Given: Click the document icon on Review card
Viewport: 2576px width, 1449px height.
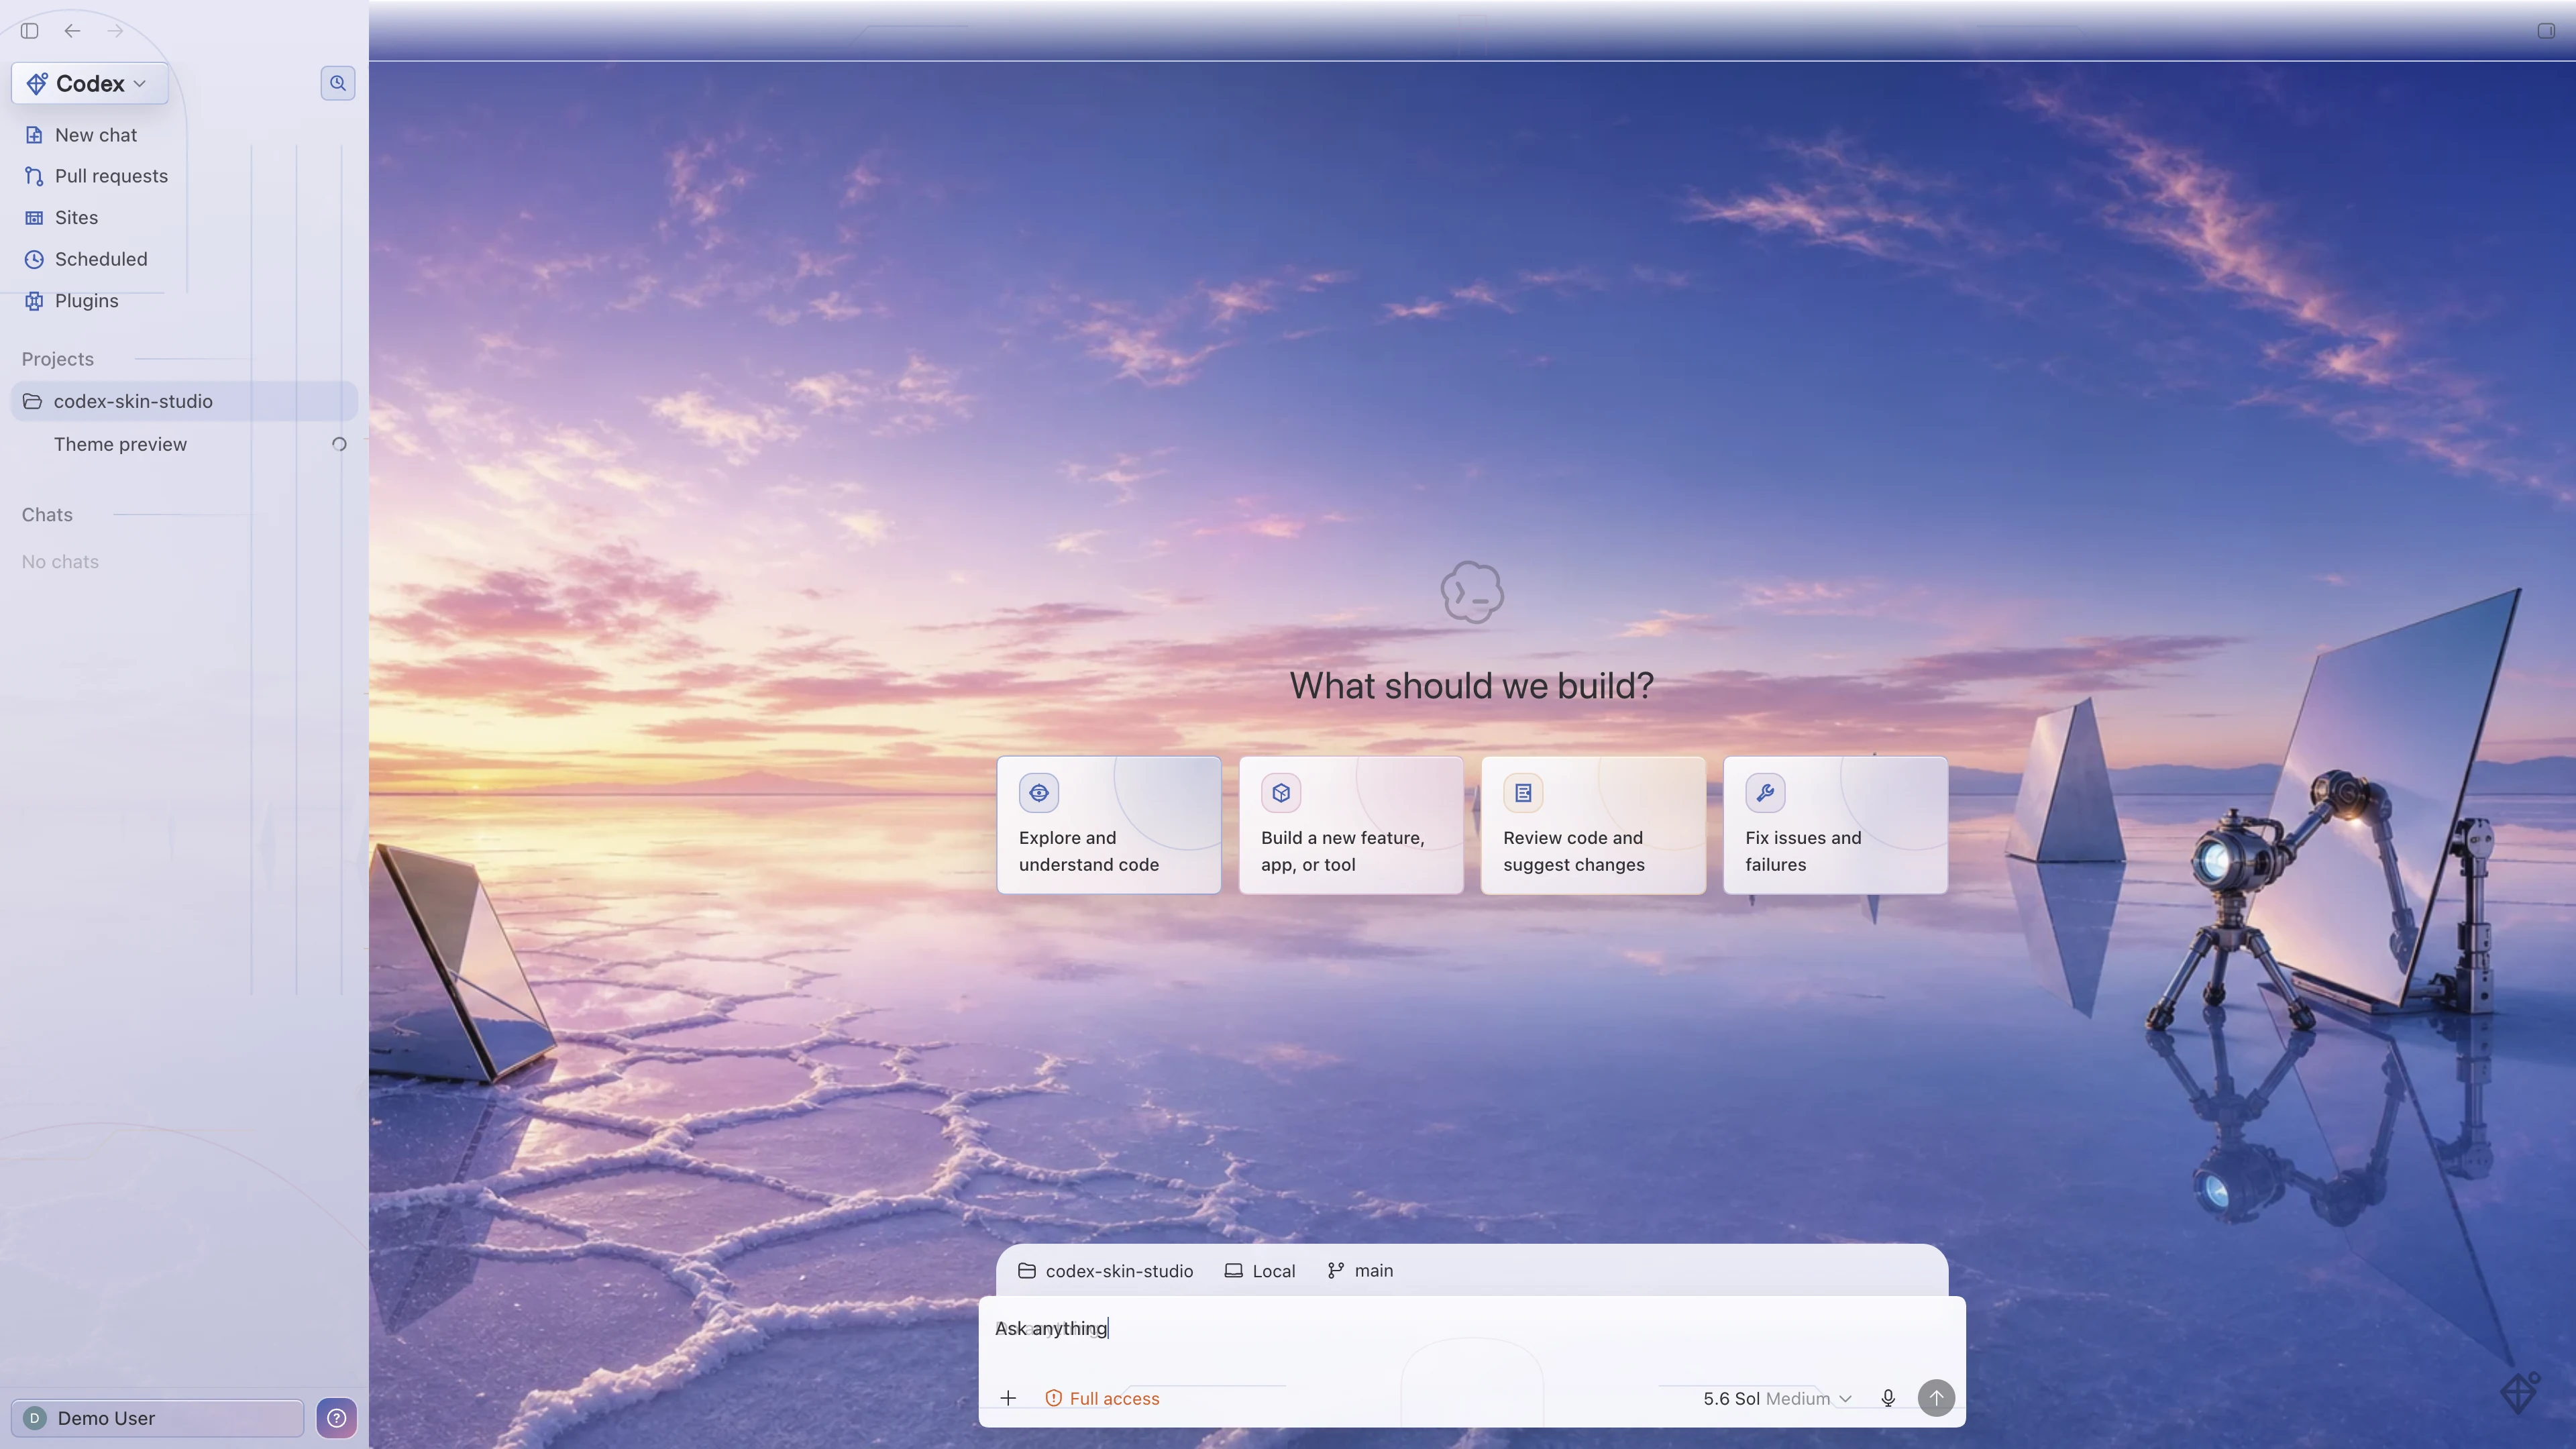Looking at the screenshot, I should point(1523,793).
